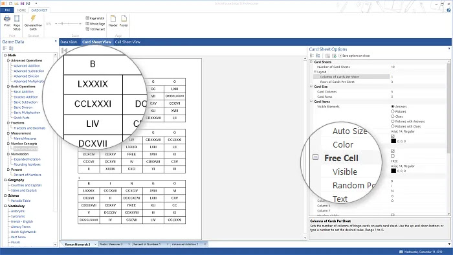Viewport: 453px width, 255px height.
Task: Collapse the Free Cell section
Action: coord(316,157)
